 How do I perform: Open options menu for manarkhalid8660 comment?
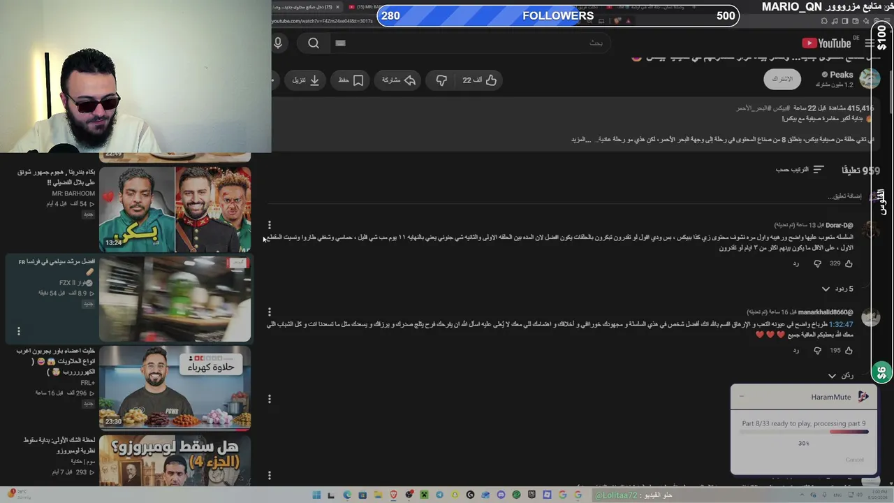point(270,312)
